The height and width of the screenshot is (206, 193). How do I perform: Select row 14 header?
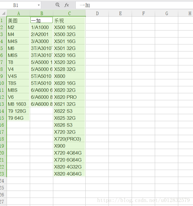point(3,111)
